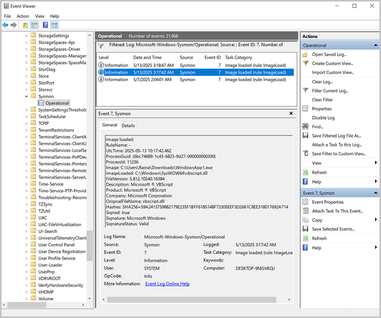Click the blue Help toolbar icon
The image size is (381, 318).
pos(45,25)
